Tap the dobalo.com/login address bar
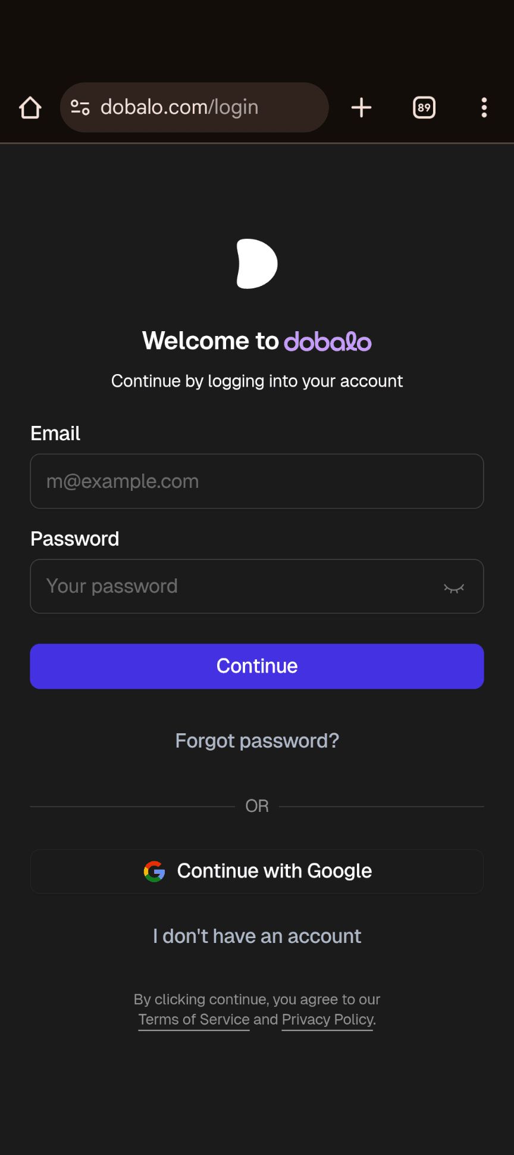 [x=195, y=107]
